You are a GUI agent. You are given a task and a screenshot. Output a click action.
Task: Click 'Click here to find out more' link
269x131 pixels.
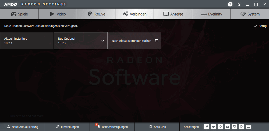(x=26, y=116)
